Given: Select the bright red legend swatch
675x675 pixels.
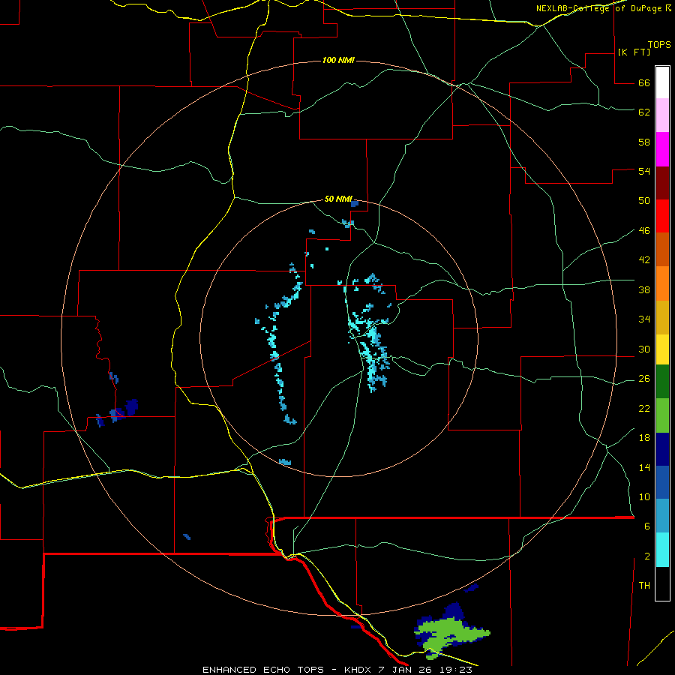Looking at the screenshot, I should click(x=662, y=216).
